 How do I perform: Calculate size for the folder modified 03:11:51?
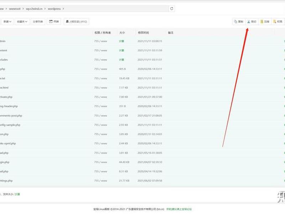click(121, 60)
